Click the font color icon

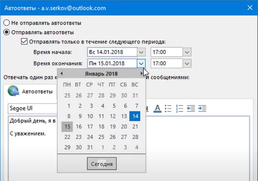[157, 108]
